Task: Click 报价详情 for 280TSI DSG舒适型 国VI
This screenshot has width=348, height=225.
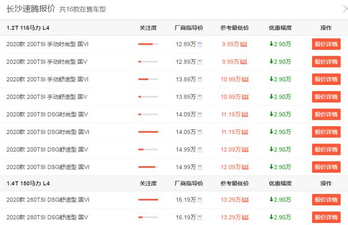Action: 326,199
